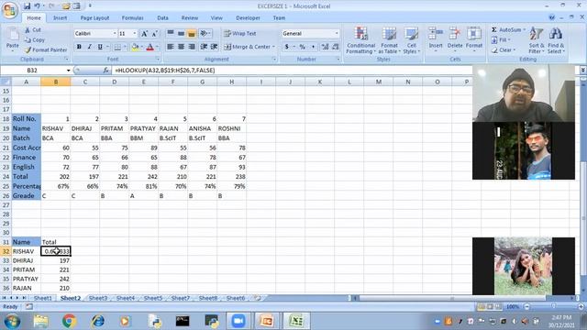Switch to the Review tab
Viewport: 587px width, 330px height.
190,18
